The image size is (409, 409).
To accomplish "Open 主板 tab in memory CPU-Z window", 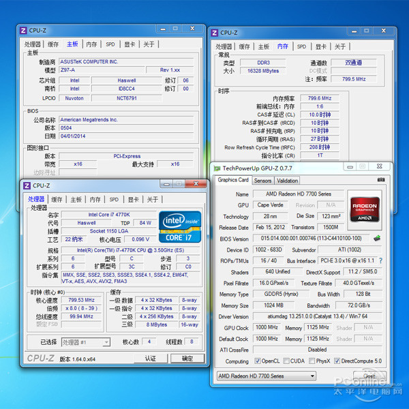I will coord(263,46).
